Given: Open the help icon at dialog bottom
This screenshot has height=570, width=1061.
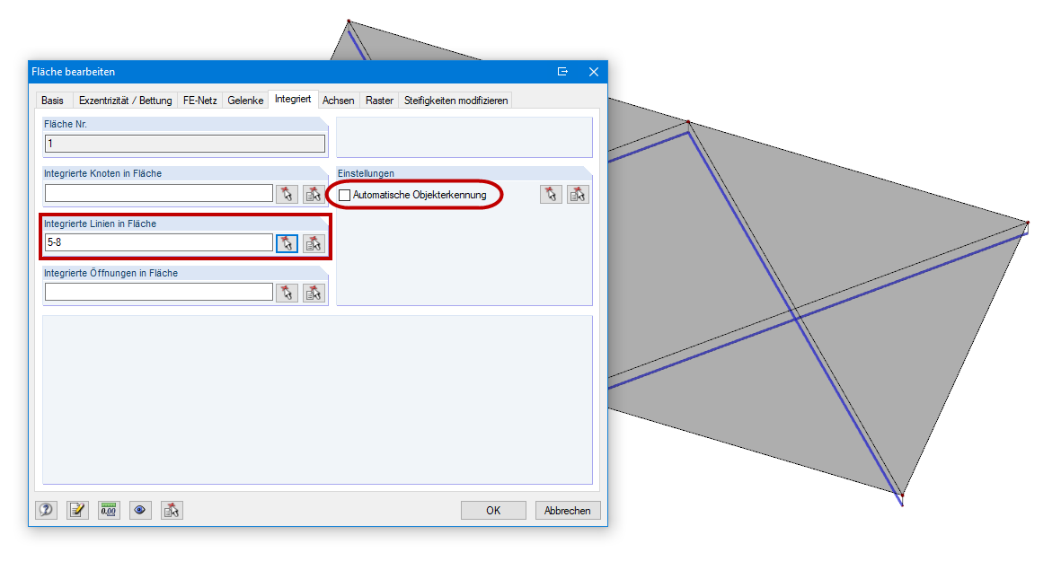Looking at the screenshot, I should point(46,510).
